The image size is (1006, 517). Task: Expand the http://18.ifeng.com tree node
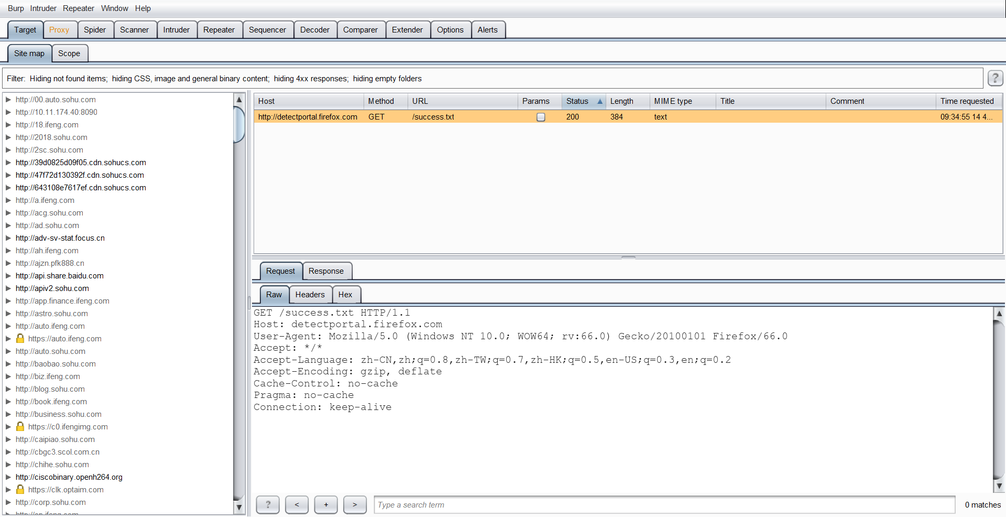(8, 125)
